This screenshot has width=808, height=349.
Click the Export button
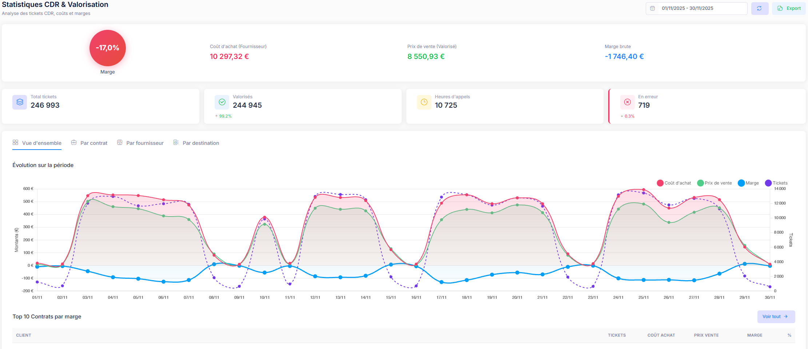789,8
